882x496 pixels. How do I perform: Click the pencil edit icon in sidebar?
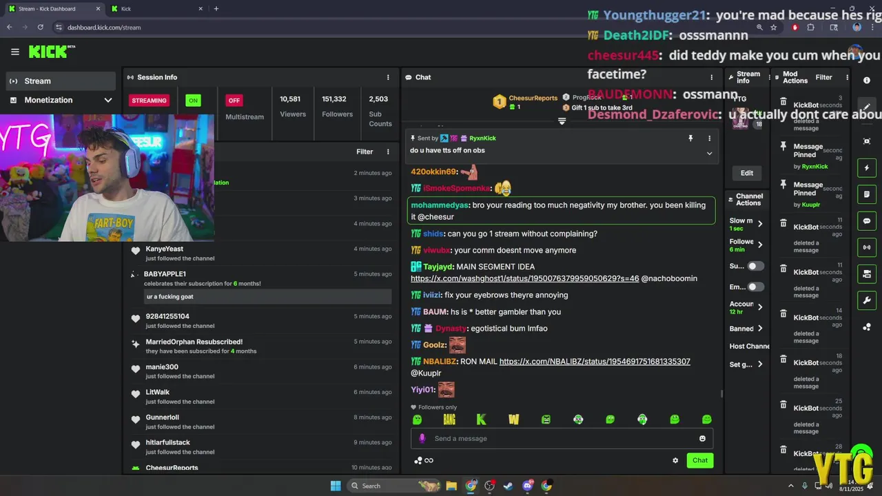coord(867,108)
